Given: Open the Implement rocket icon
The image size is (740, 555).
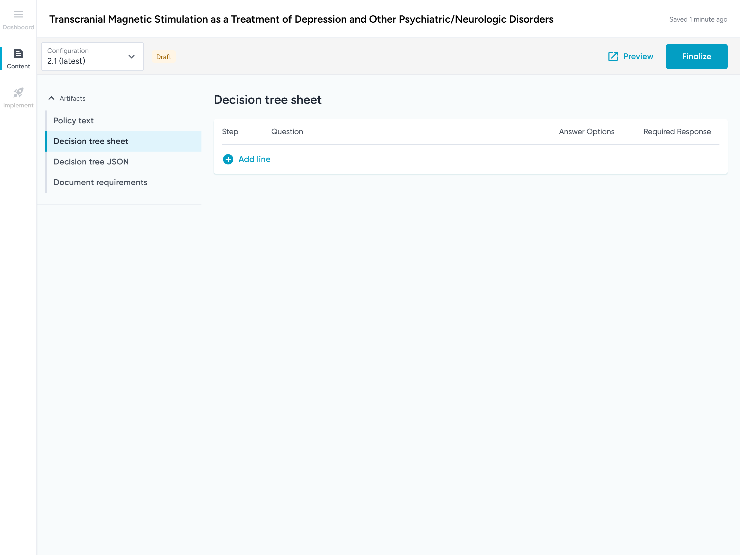Looking at the screenshot, I should pyautogui.click(x=18, y=93).
